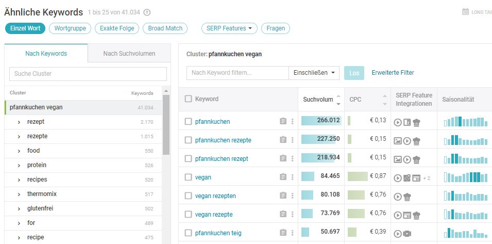Open three-dot menu for vegan rezepte

click(293, 214)
